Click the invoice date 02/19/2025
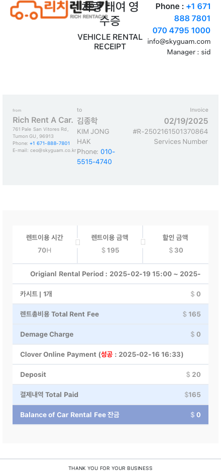Screen dimensions: 221x472 tap(186, 121)
